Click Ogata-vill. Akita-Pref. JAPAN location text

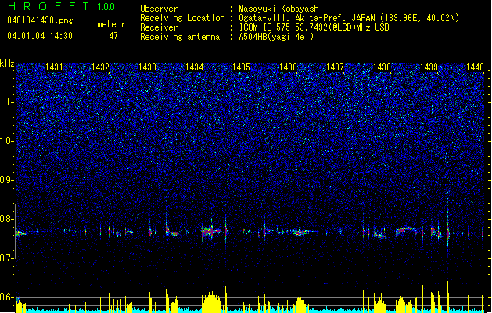pyautogui.click(x=349, y=18)
